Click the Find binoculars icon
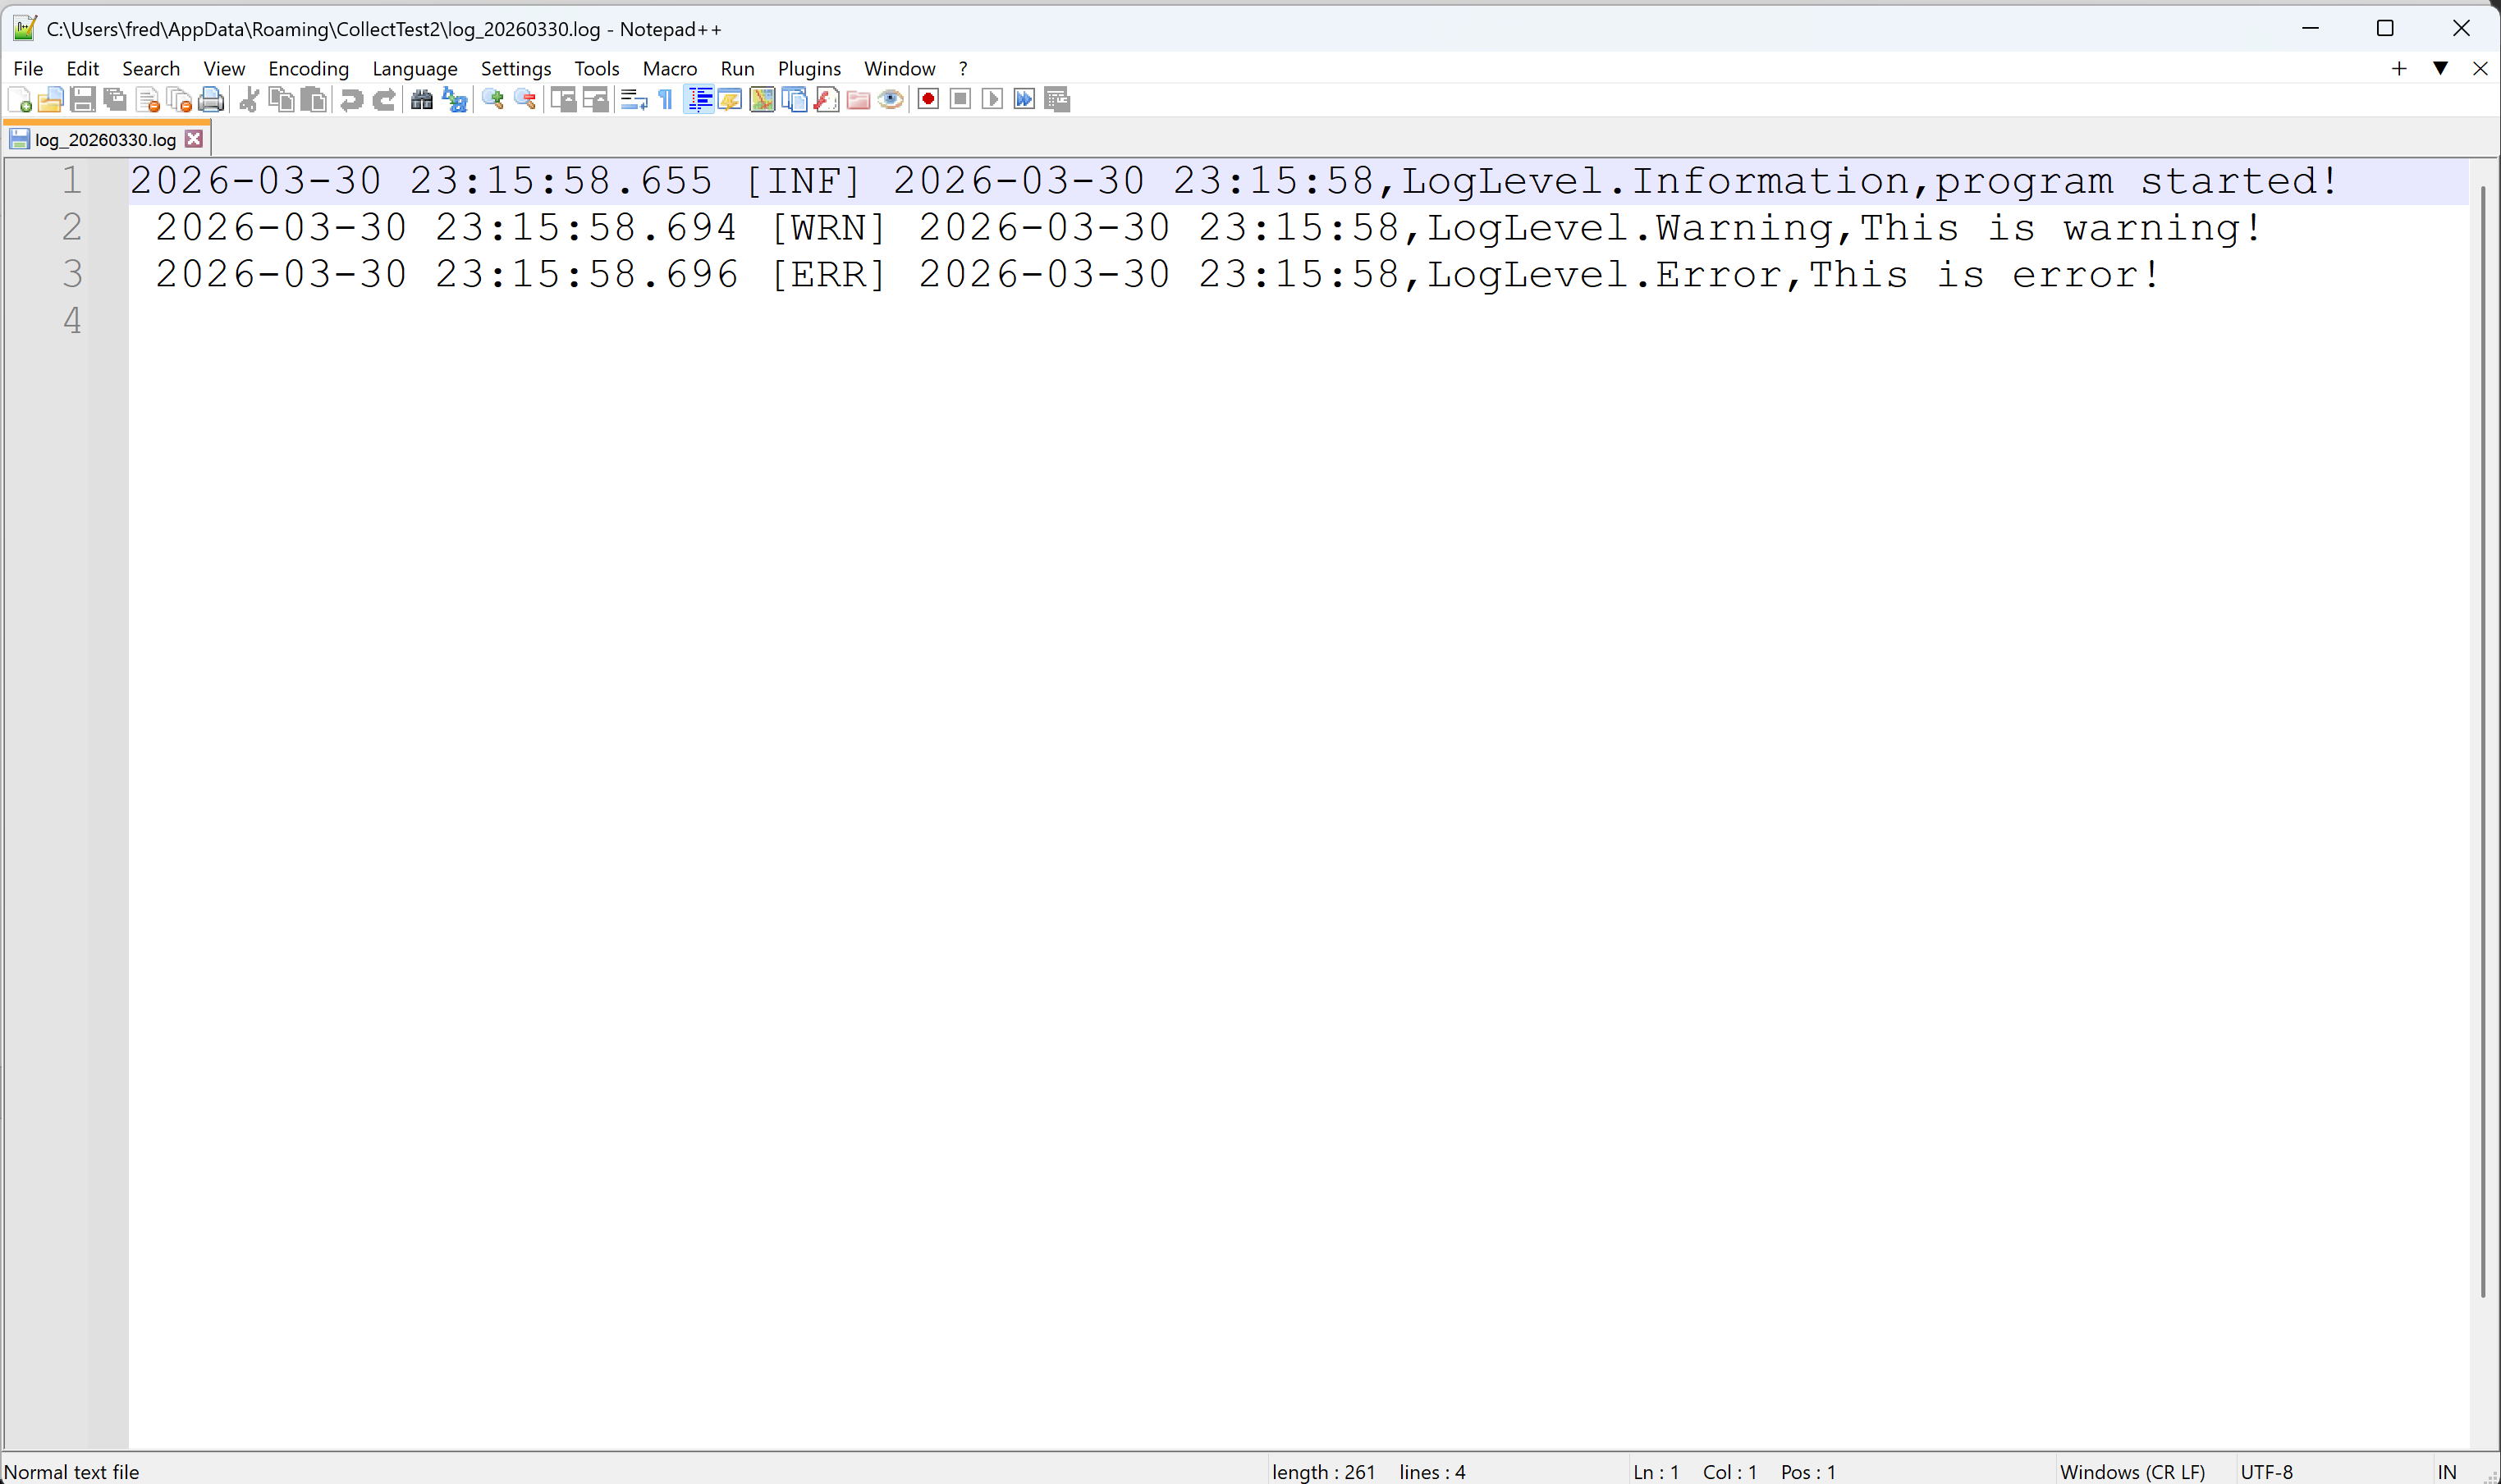 click(x=422, y=99)
